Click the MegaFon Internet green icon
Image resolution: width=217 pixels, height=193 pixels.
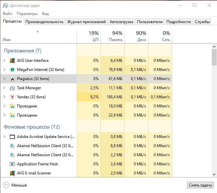pyautogui.click(x=12, y=70)
